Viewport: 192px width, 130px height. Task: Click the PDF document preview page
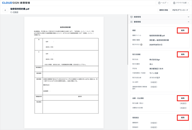[64, 73]
